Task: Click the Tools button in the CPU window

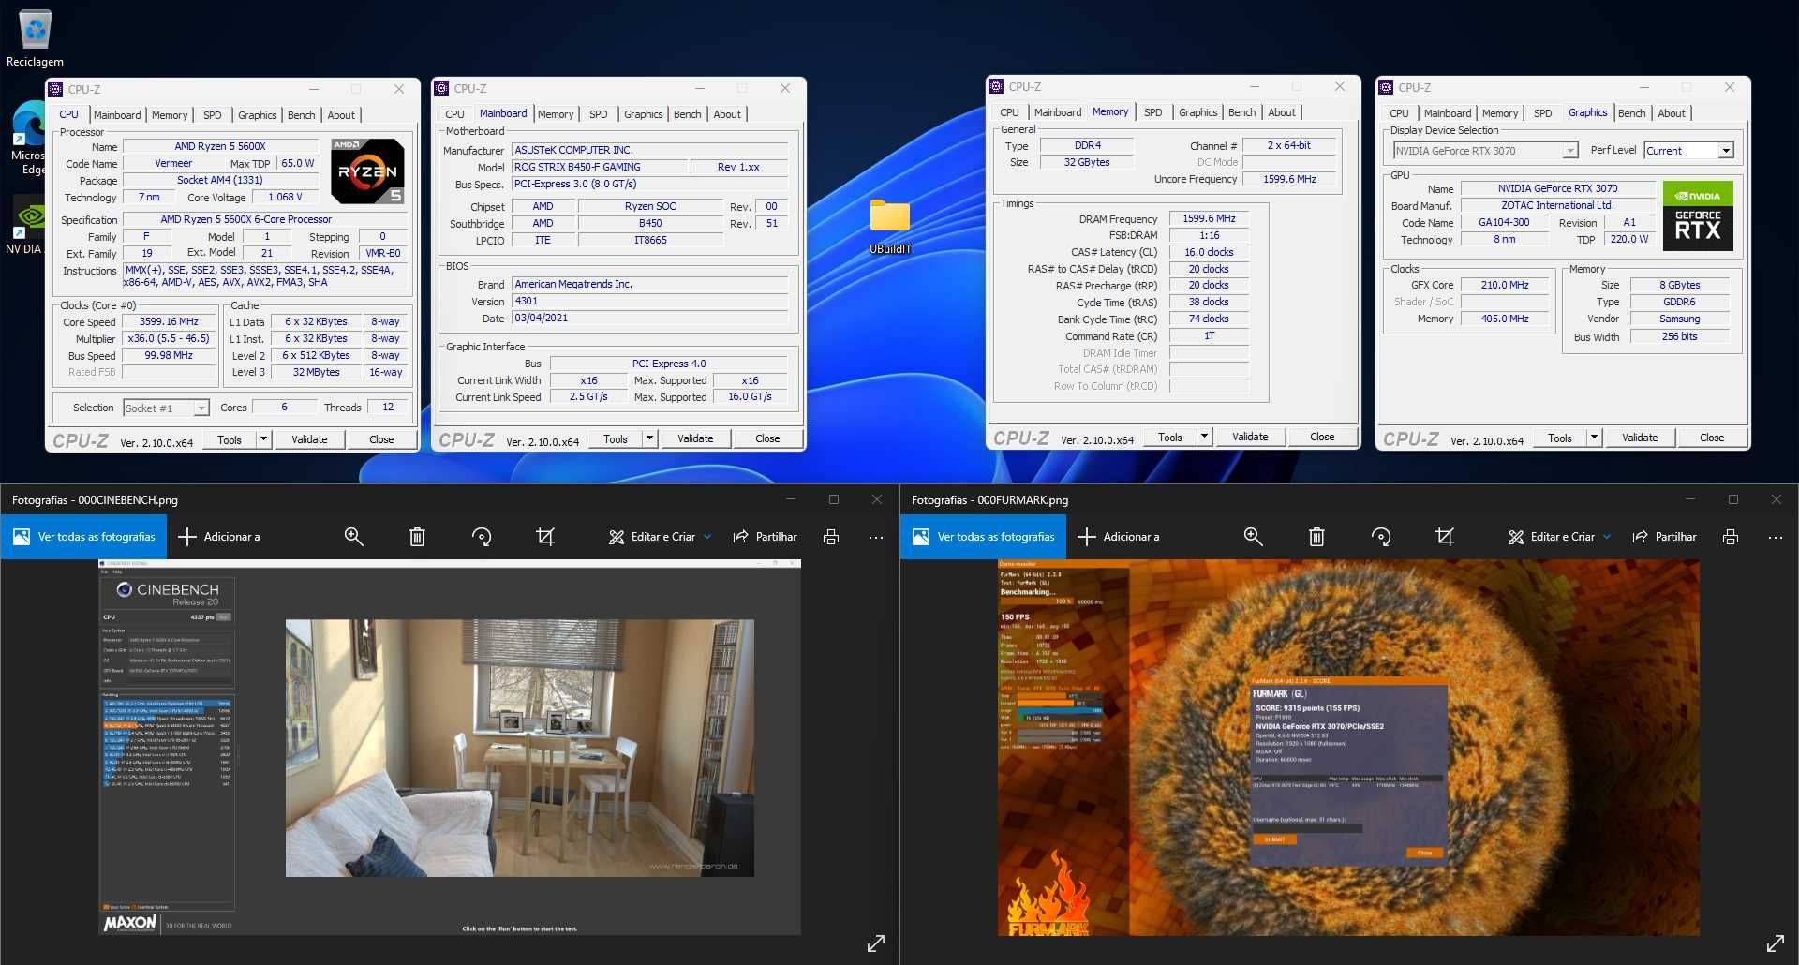Action: point(230,439)
